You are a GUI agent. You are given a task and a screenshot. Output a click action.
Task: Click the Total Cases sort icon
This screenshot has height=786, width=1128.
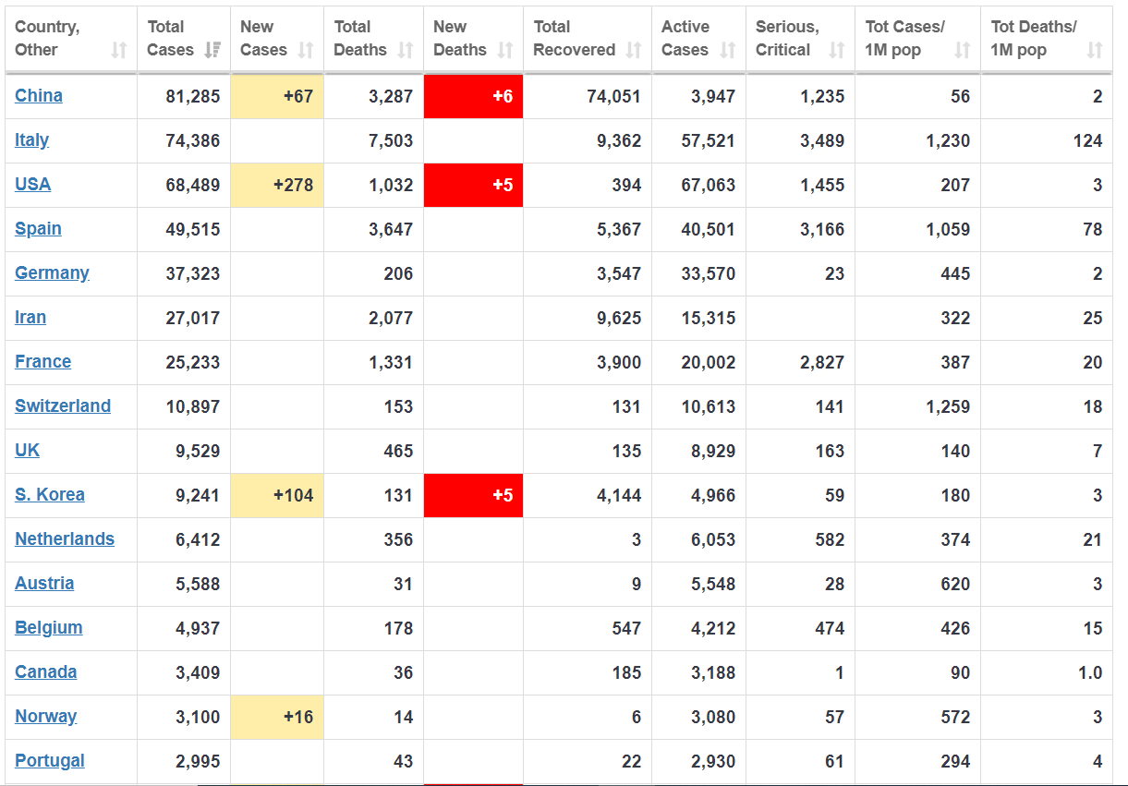212,50
